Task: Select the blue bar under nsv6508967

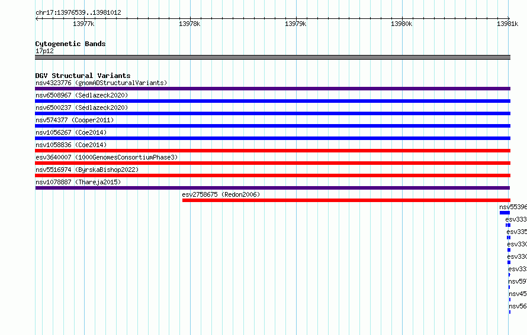Action: pos(272,101)
